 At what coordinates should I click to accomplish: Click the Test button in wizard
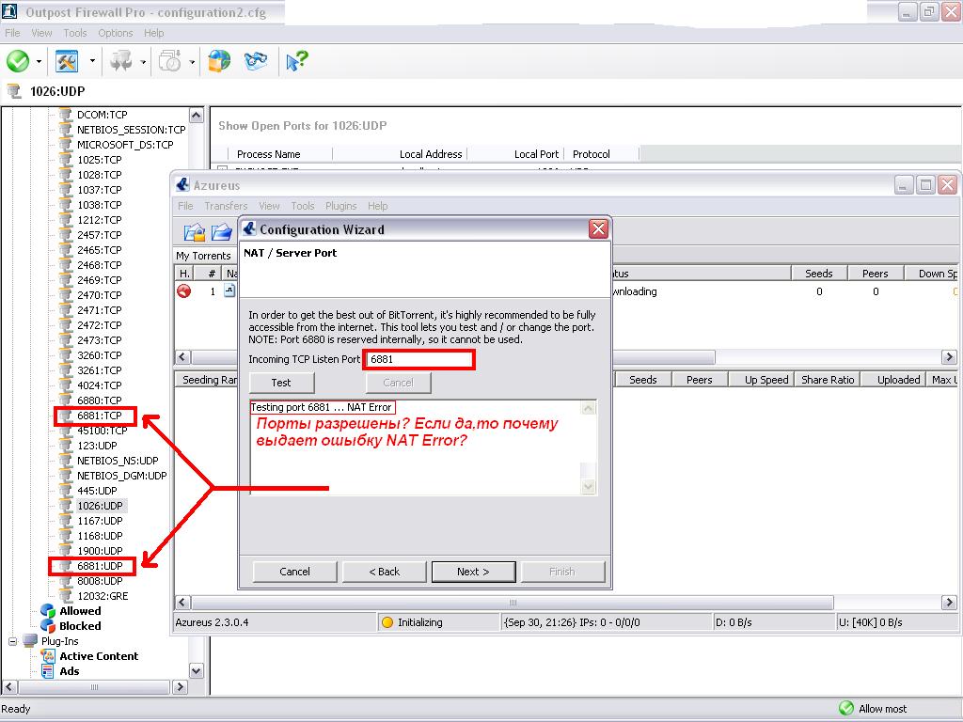pyautogui.click(x=281, y=383)
